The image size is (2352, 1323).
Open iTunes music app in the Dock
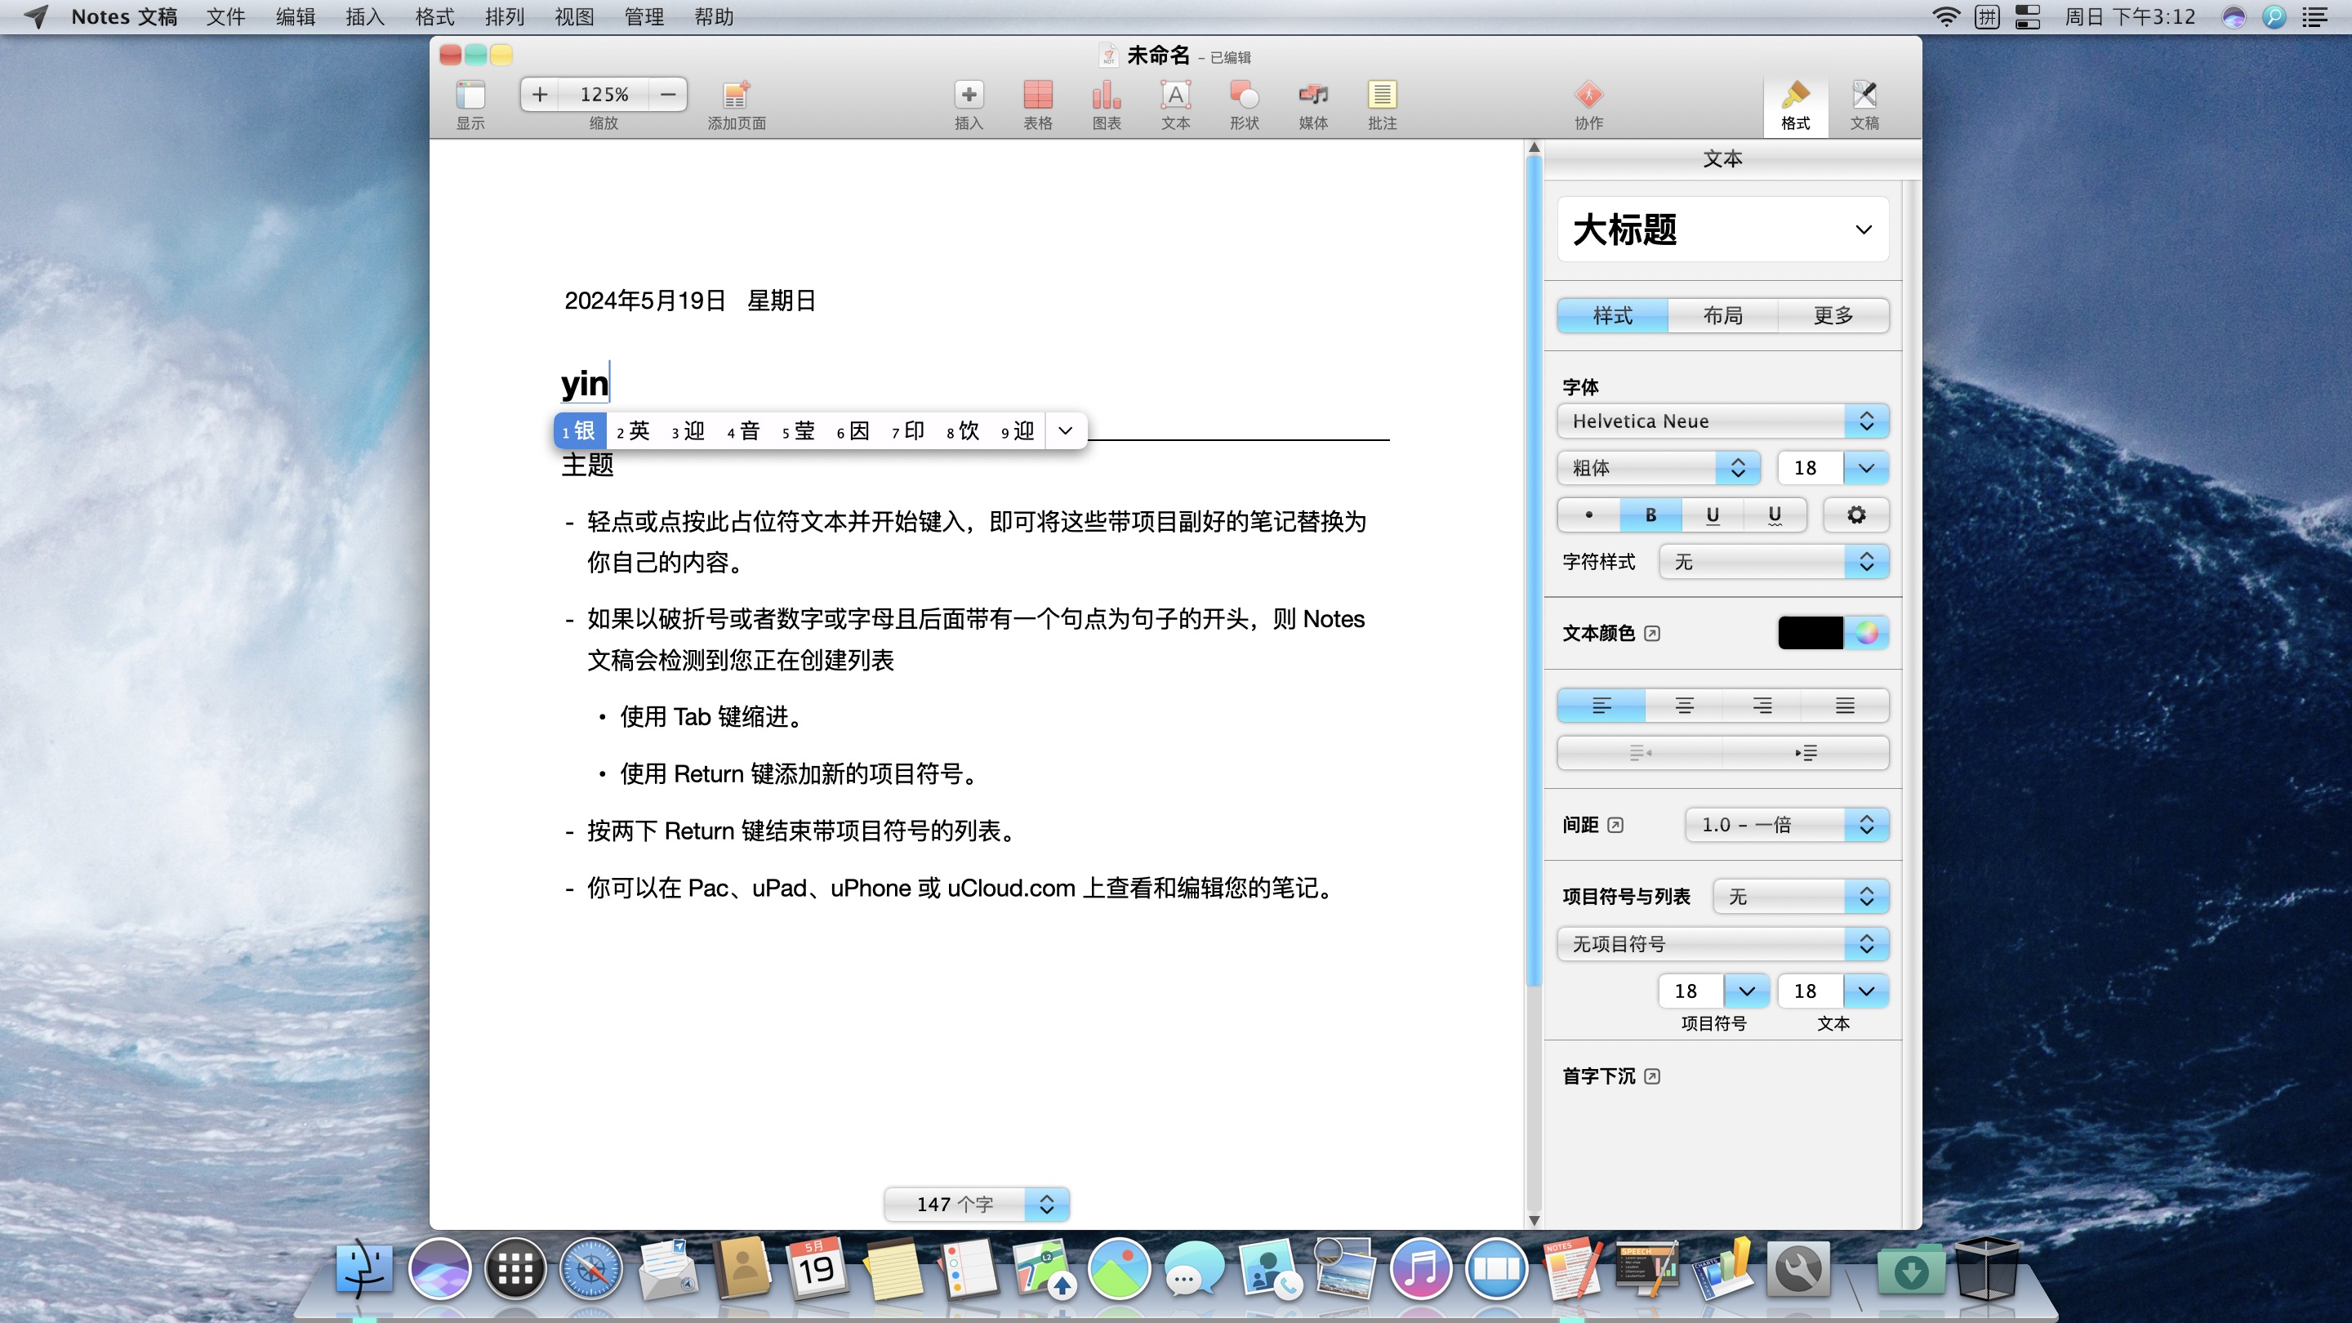pyautogui.click(x=1421, y=1268)
